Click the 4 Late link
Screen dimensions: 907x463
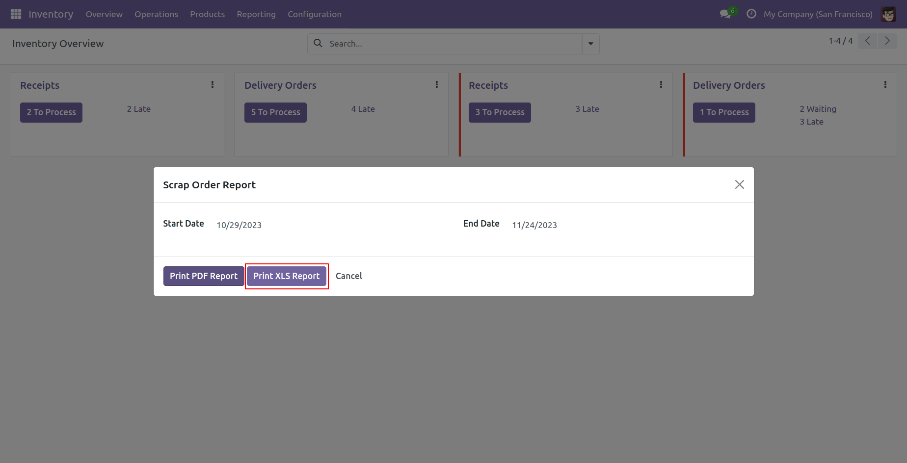pos(363,109)
